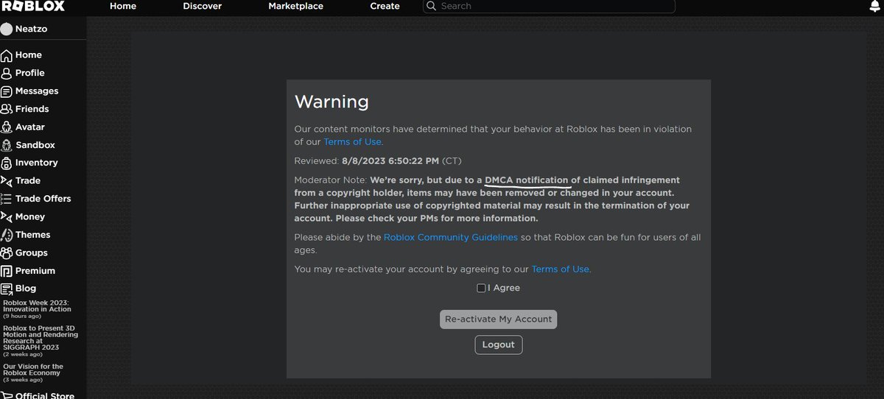Open Roblox Community Guidelines link
The image size is (884, 399).
(451, 237)
